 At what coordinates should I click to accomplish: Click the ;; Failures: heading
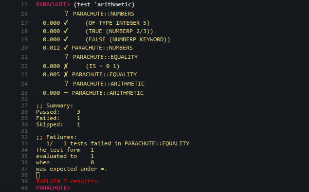point(56,137)
